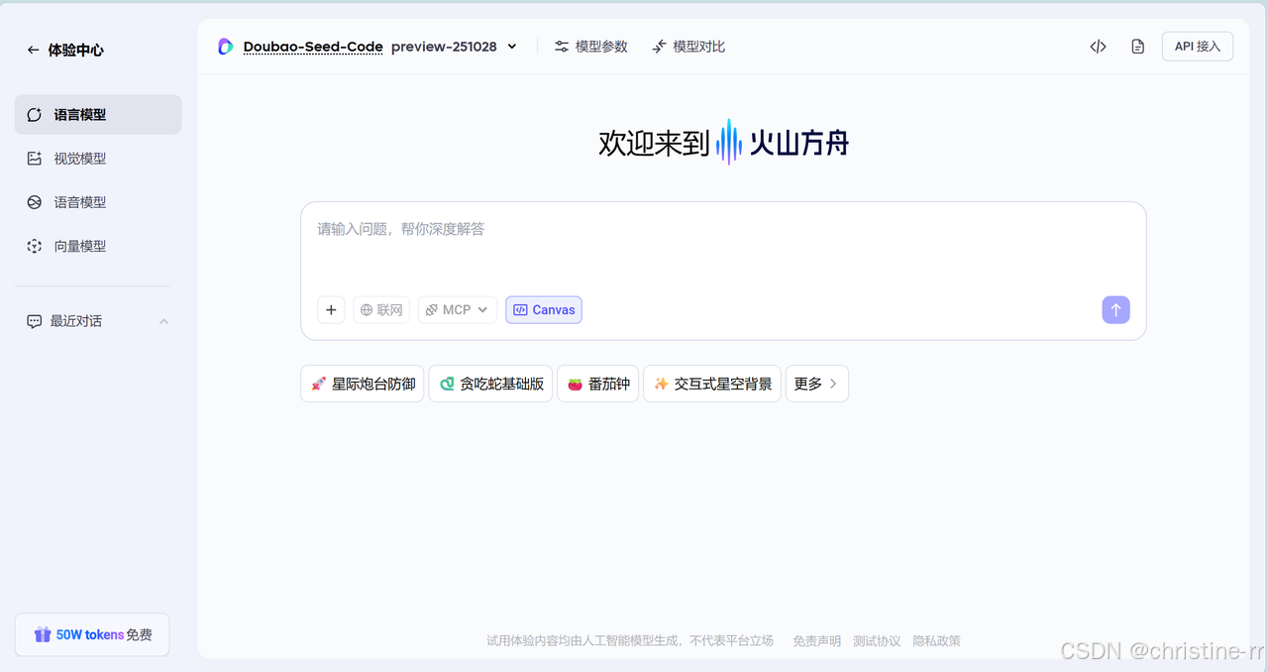Switch to 模型对比 mode
Screen dimensions: 1268x672
[687, 46]
